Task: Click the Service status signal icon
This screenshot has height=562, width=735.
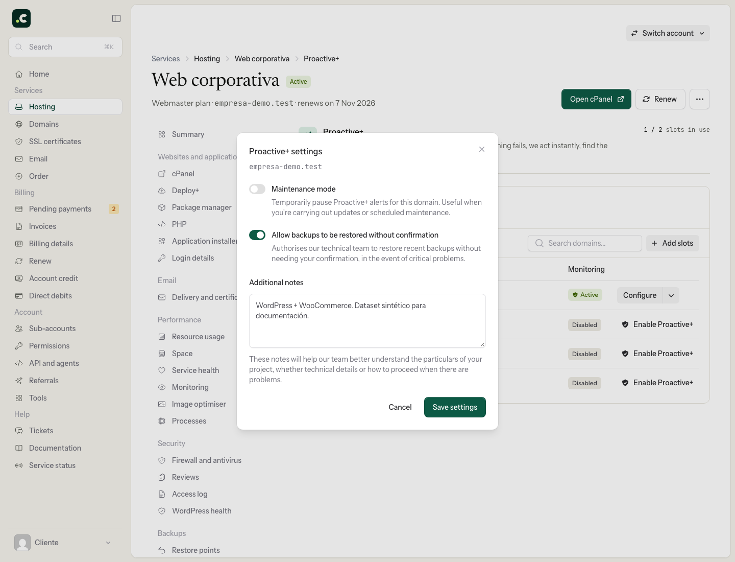Action: (19, 465)
